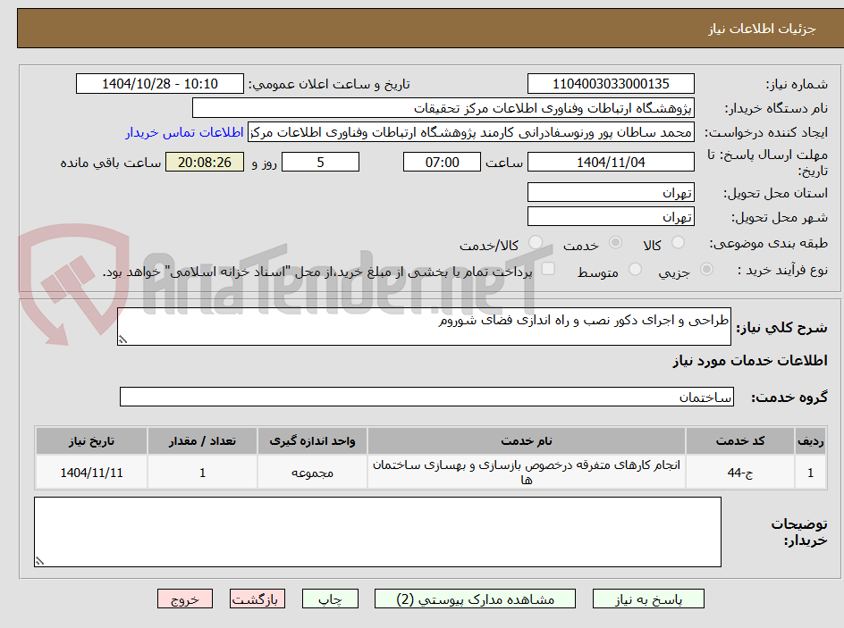
Task: Click the quantity cell showing 1
Action: coord(202,472)
